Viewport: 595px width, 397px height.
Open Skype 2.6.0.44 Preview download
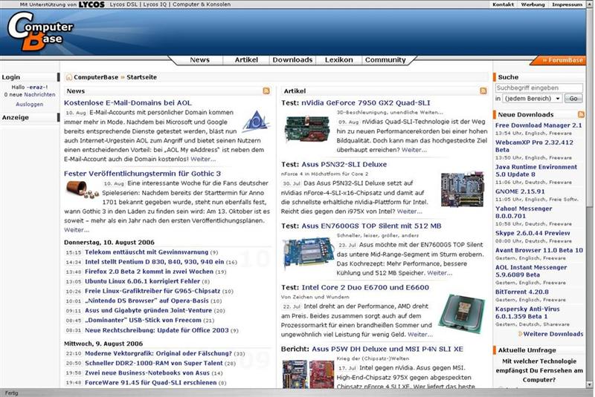tap(533, 233)
